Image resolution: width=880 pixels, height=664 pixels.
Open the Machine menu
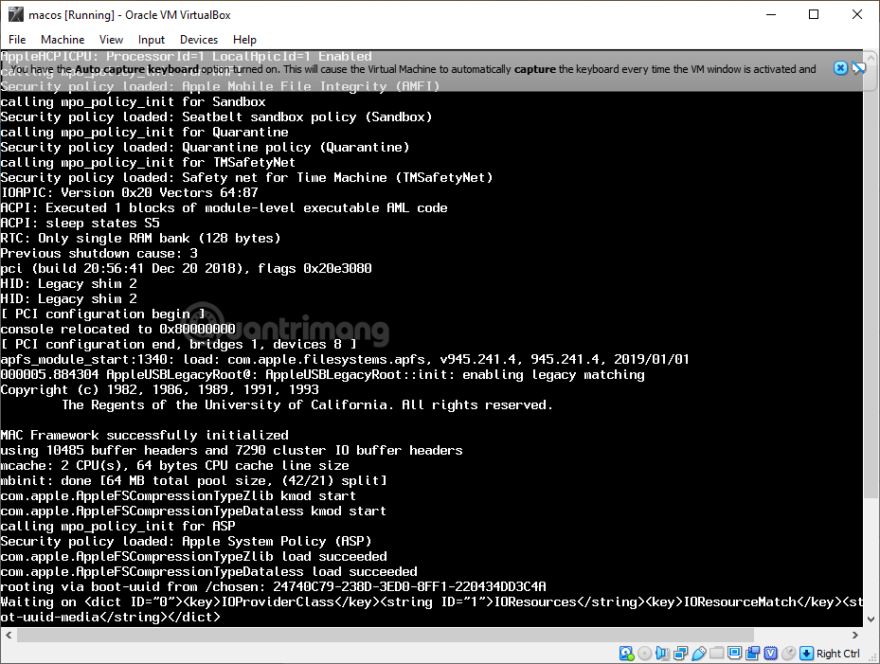pyautogui.click(x=63, y=40)
